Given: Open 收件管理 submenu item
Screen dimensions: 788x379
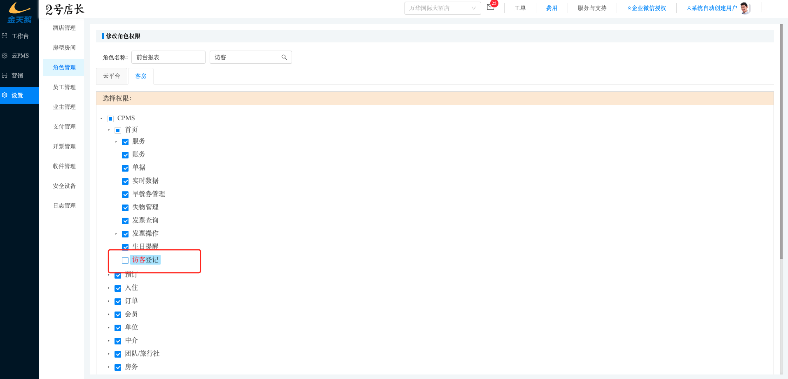Looking at the screenshot, I should pos(64,166).
